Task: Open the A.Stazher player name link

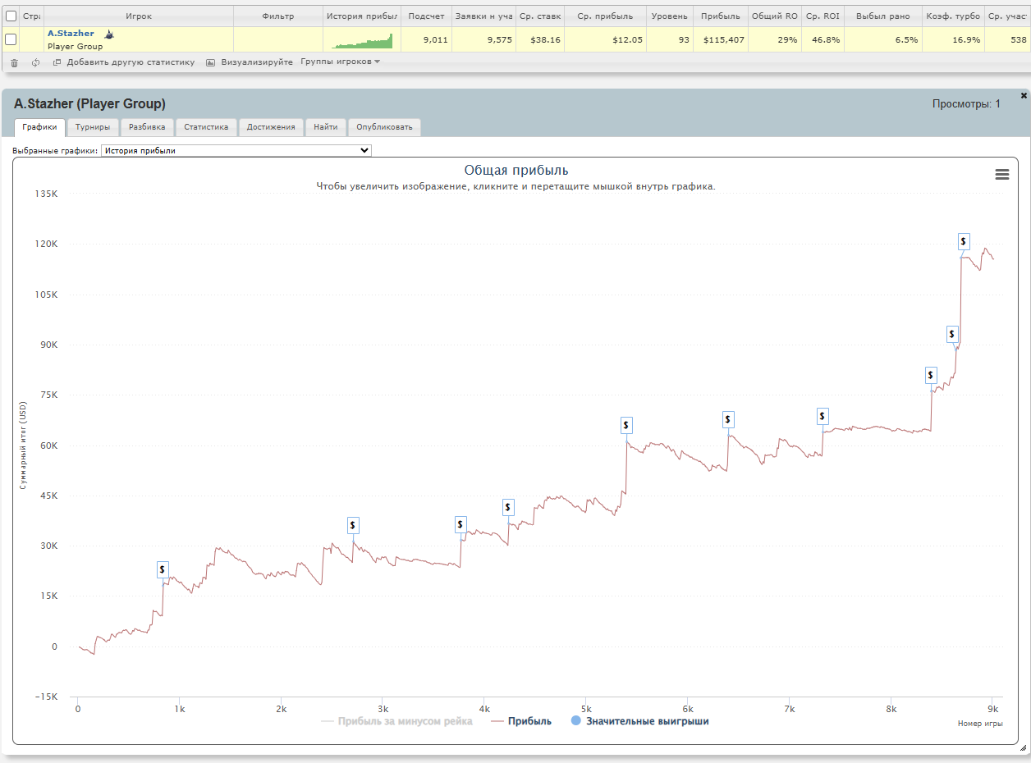Action: pos(71,34)
